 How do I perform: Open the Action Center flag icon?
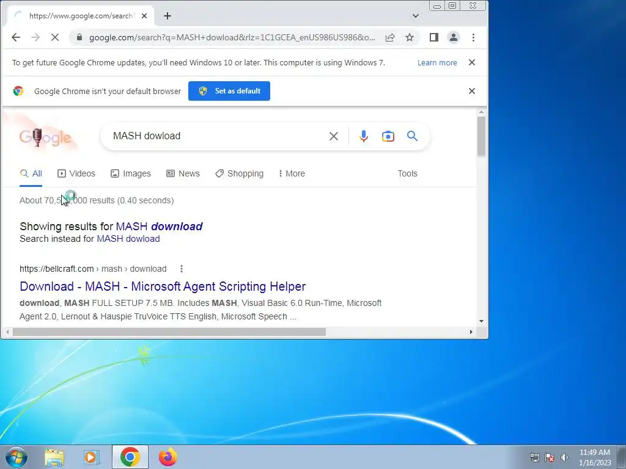point(550,457)
